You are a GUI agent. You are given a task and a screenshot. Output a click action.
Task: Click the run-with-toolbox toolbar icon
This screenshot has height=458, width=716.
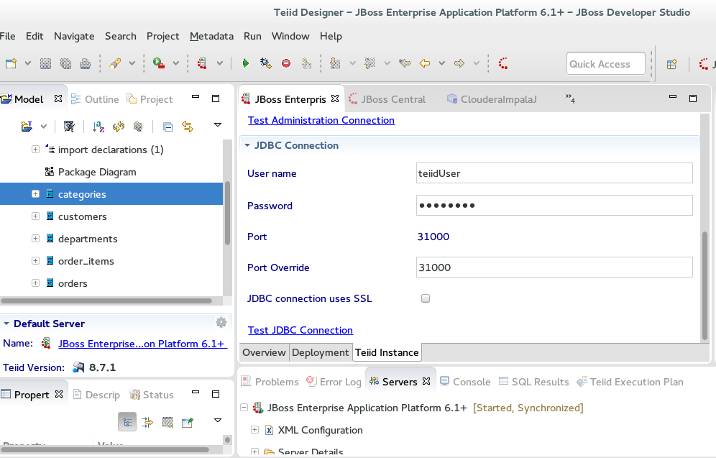[158, 63]
